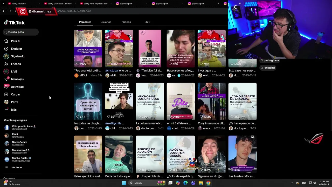Open the NachoDemix followed account
Viewport: 332px width, 187px height.
point(16,143)
